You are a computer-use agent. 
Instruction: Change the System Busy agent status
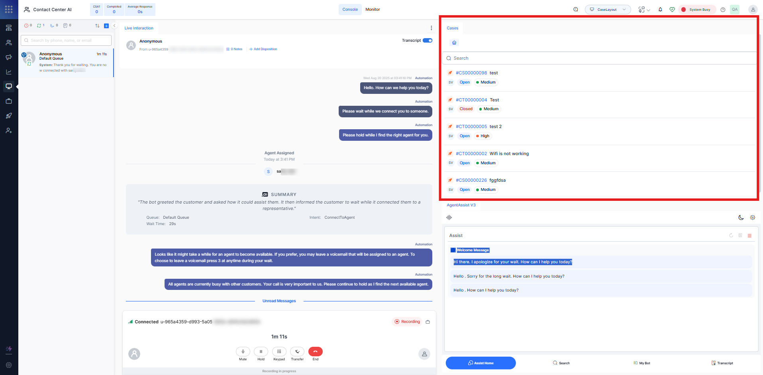tap(697, 10)
